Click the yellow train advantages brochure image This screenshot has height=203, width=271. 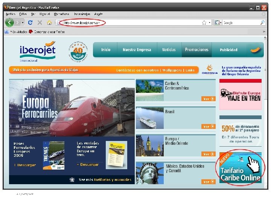tap(116, 155)
